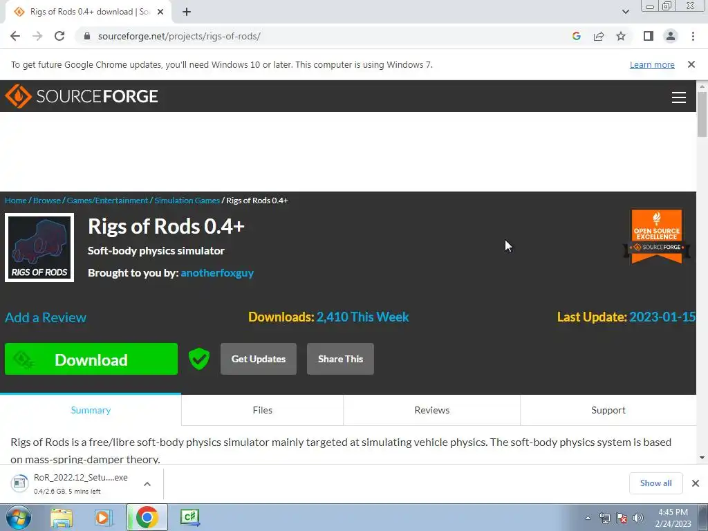
Task: Switch to the Files tab
Action: [x=262, y=410]
